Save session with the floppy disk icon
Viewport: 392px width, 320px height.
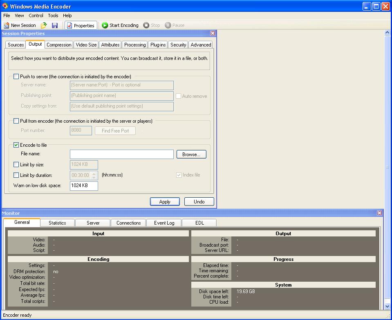[55, 25]
